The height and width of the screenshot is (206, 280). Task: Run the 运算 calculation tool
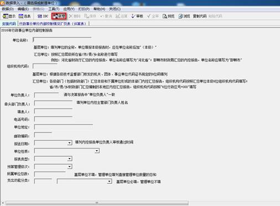click(x=121, y=16)
